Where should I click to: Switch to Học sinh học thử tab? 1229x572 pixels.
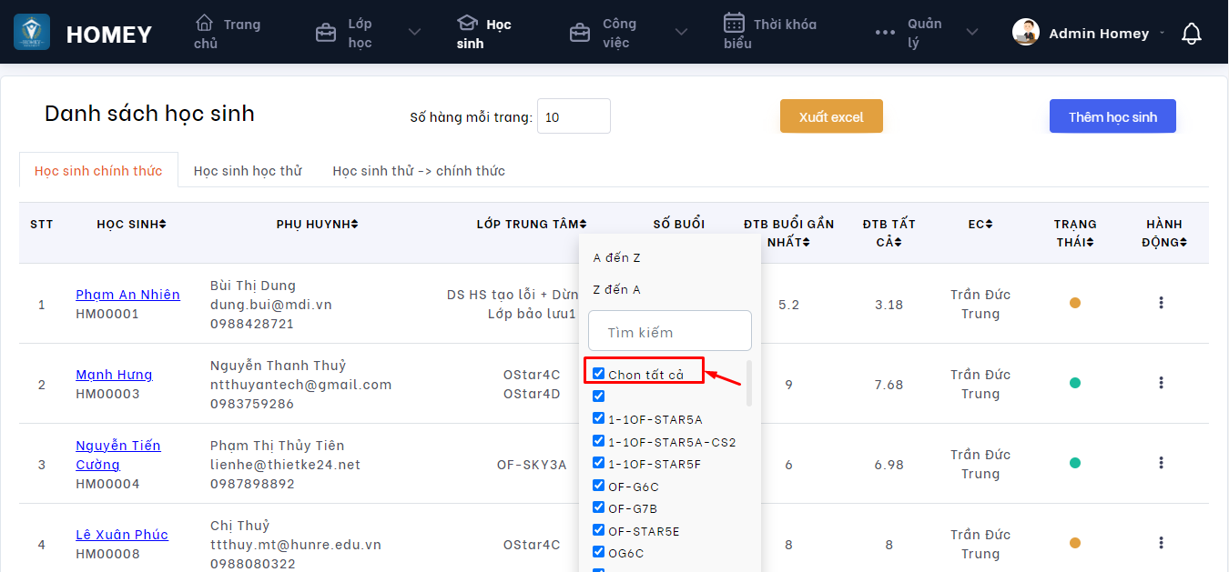[x=248, y=171]
